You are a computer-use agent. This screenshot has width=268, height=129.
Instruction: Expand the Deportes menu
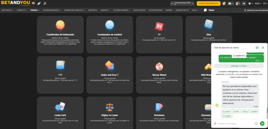point(7,10)
